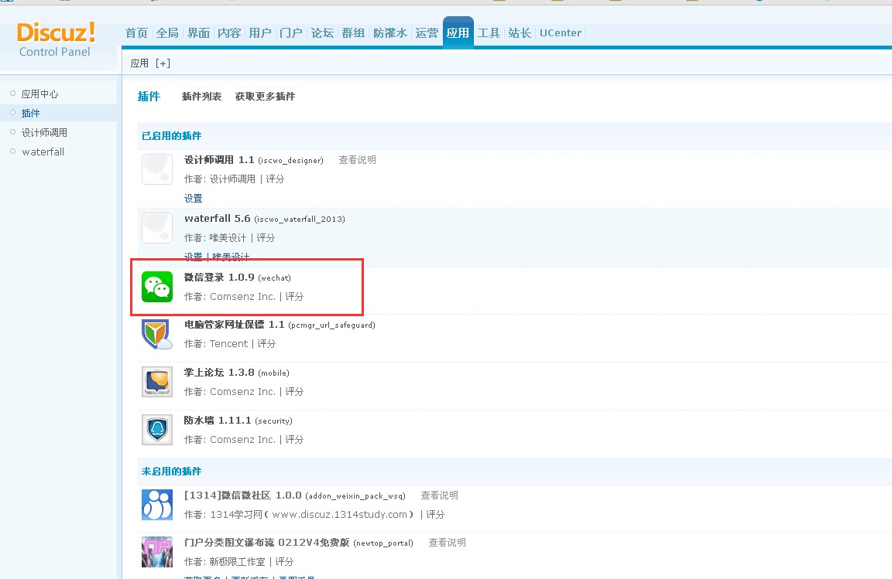The image size is (892, 579).
Task: Click the 作者: Tencent author text
Action: pos(216,344)
